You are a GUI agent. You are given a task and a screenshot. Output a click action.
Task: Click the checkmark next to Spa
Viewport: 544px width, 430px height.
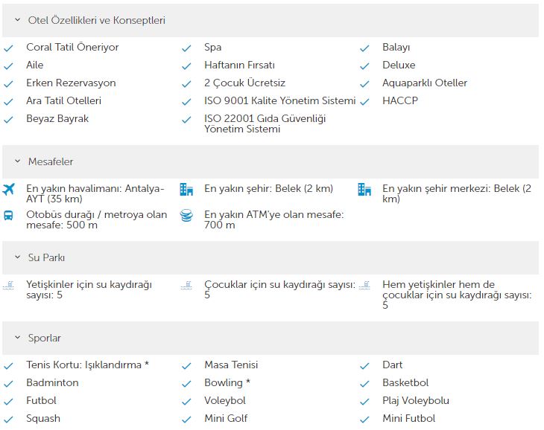pyautogui.click(x=186, y=48)
